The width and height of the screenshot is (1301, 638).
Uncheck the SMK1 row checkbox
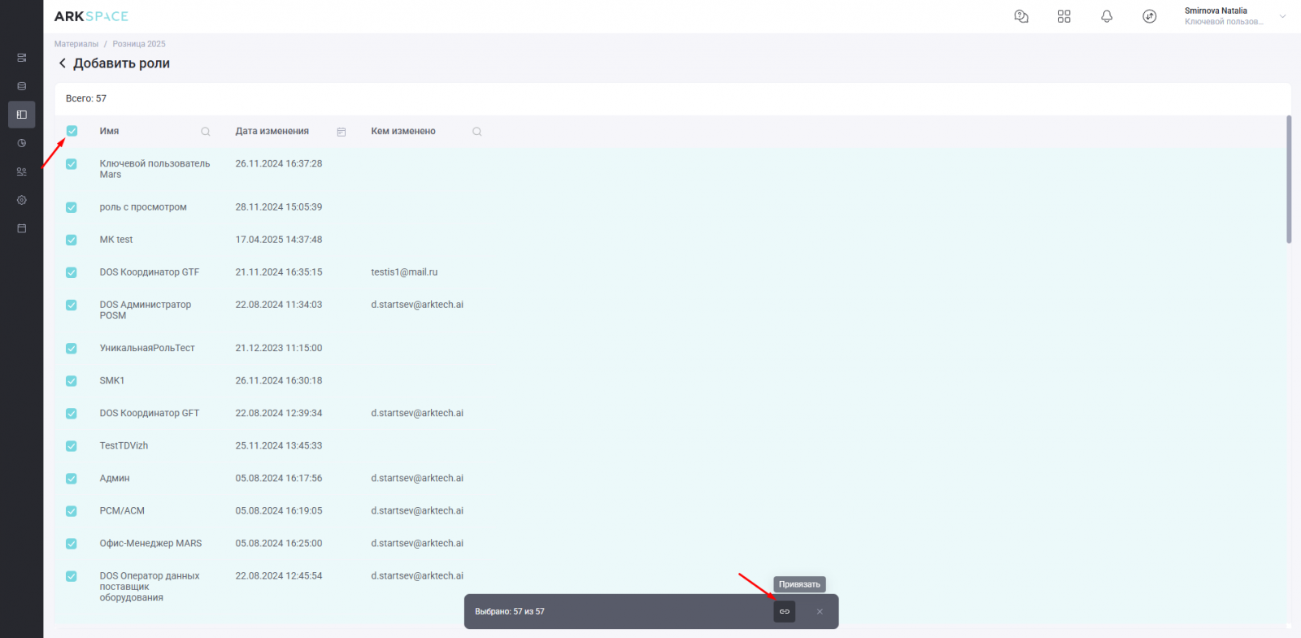coord(72,380)
